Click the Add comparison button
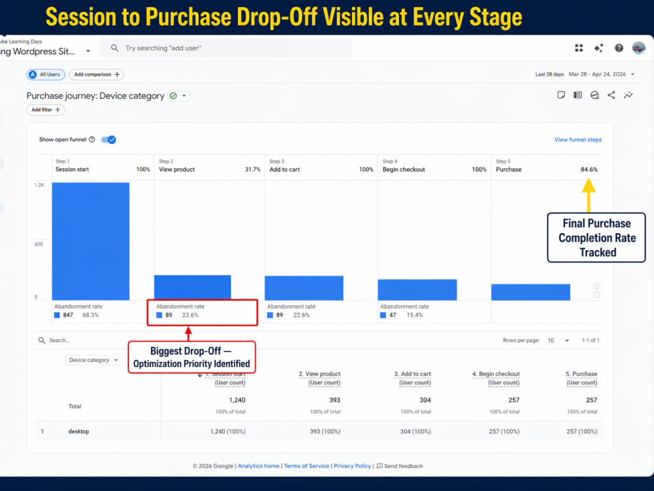Viewport: 654px width, 491px height. 96,75
